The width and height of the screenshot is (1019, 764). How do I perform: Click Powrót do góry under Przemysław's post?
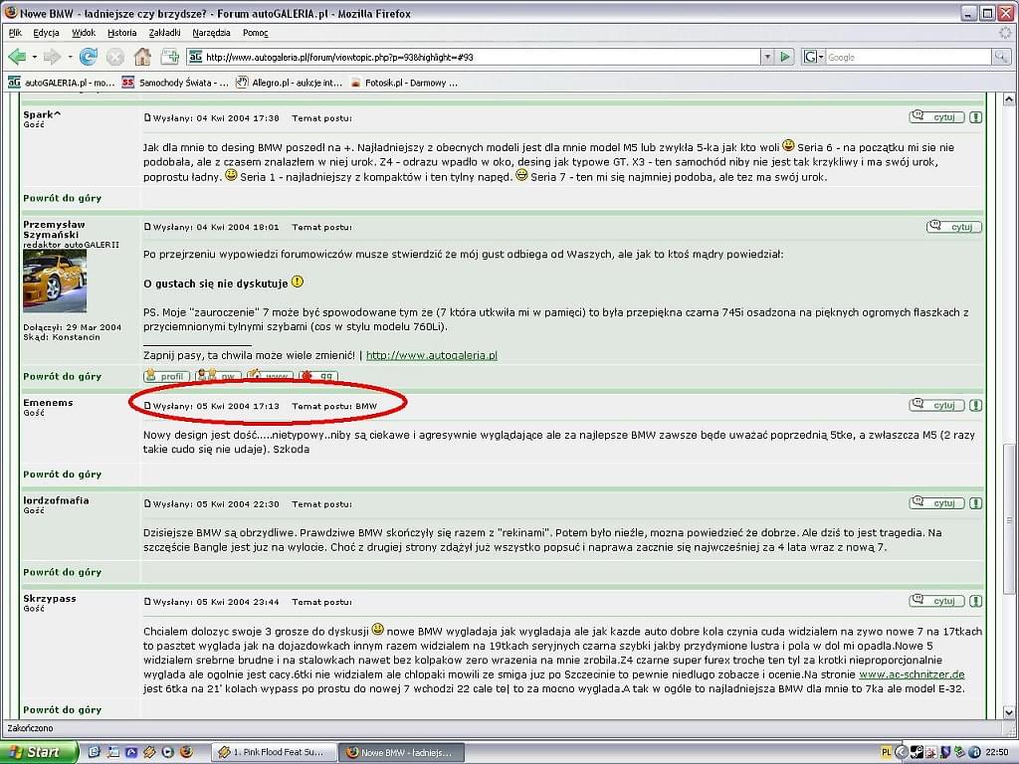coord(63,376)
